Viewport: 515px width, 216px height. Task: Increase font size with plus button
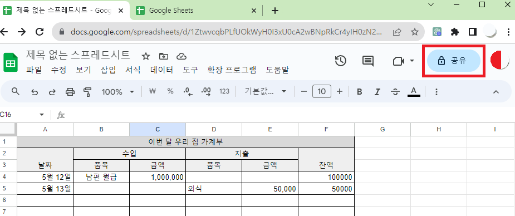point(340,92)
